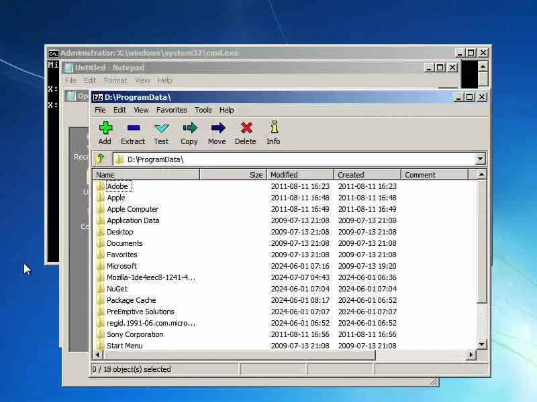
Task: Open the View menu in 7-Zip
Action: 141,110
